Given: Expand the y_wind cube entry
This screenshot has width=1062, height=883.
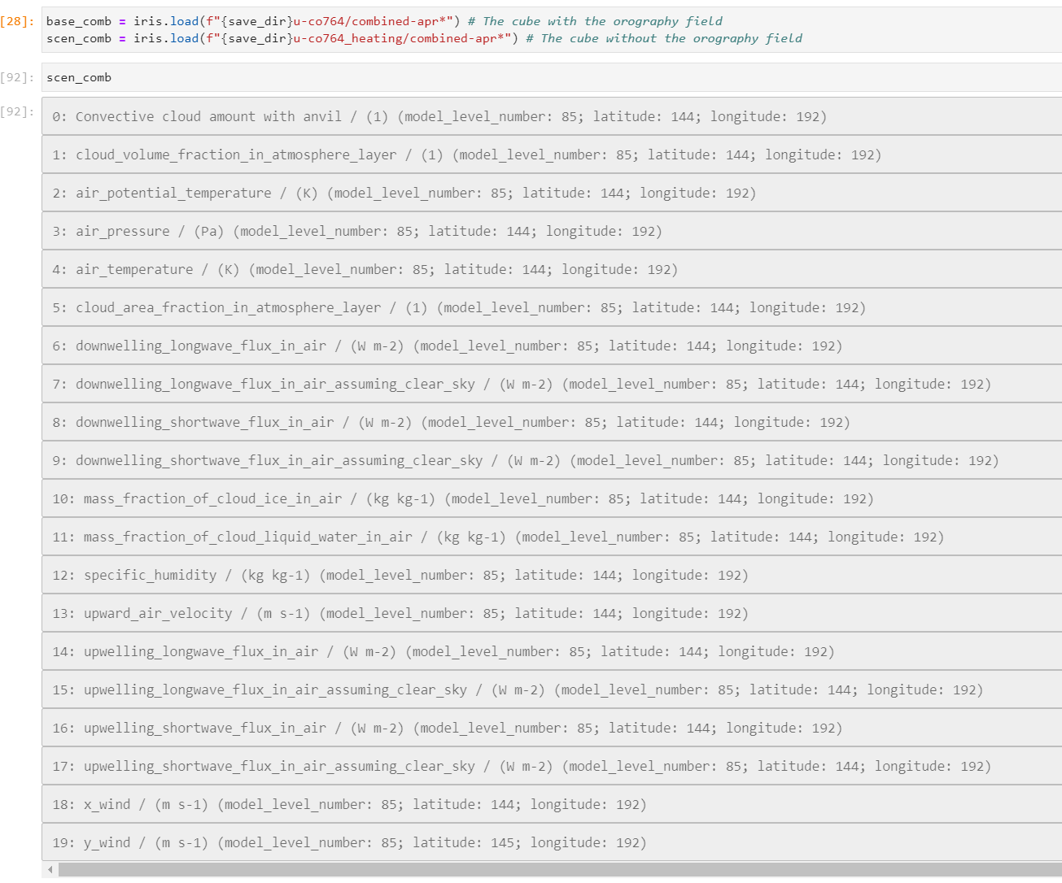Looking at the screenshot, I should (342, 842).
